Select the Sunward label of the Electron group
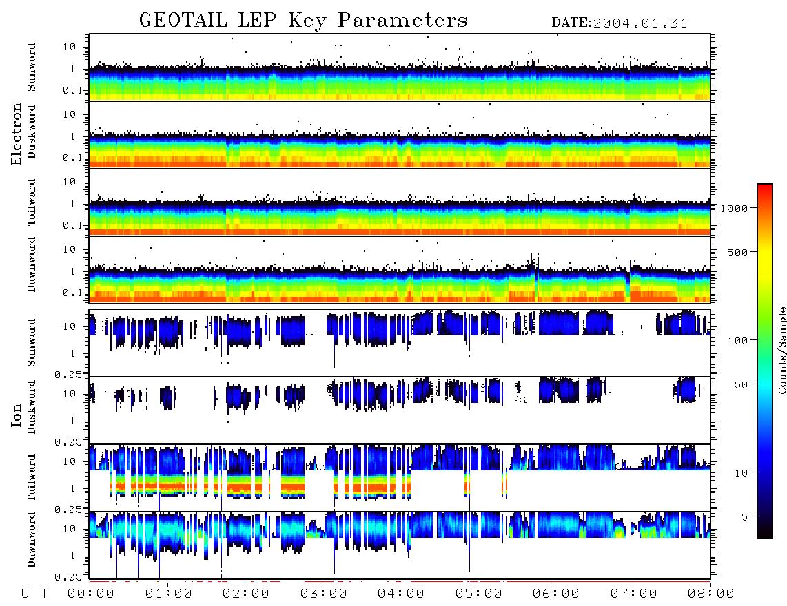This screenshot has width=787, height=606. tap(32, 67)
